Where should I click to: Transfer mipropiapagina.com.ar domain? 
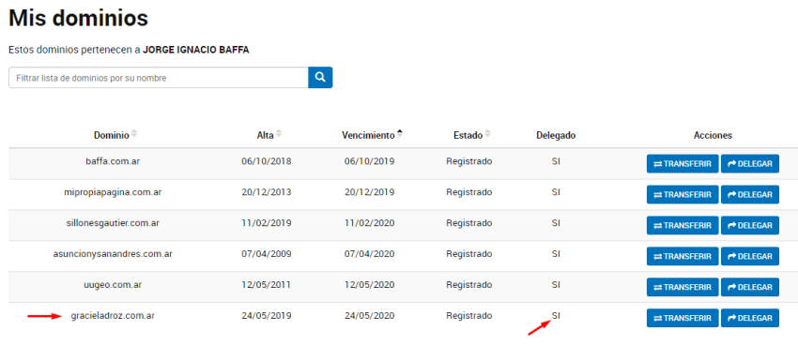coord(683,195)
